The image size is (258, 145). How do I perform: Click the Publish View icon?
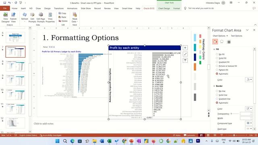(13, 17)
